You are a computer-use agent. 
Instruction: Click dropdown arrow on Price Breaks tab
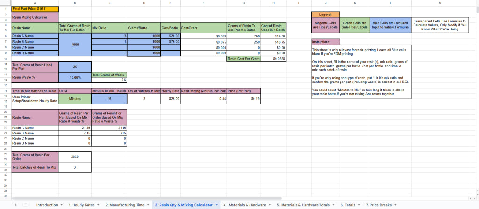point(396,205)
